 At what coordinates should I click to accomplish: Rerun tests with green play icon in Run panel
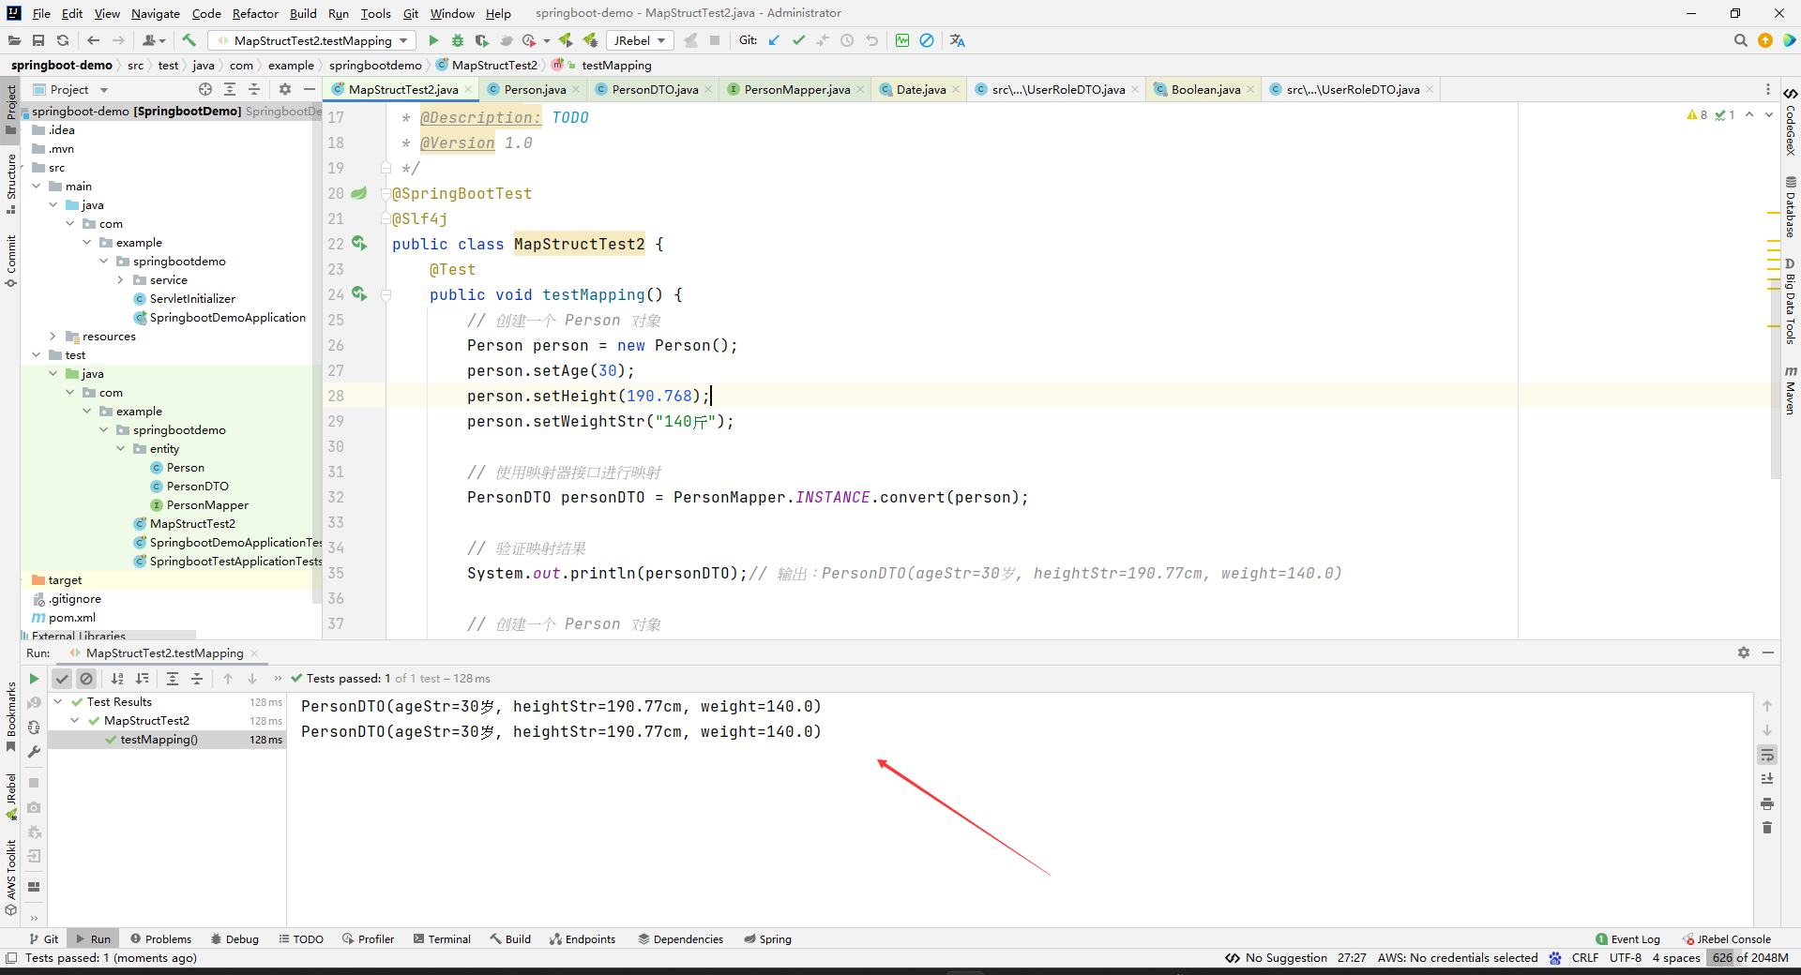coord(34,678)
